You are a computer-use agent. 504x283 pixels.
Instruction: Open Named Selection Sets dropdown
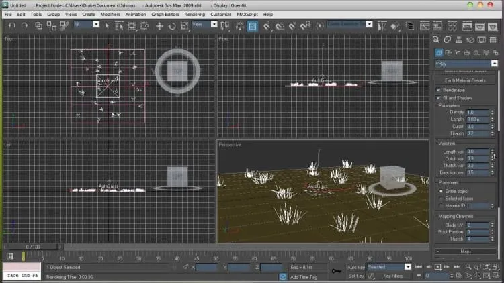tap(370, 24)
